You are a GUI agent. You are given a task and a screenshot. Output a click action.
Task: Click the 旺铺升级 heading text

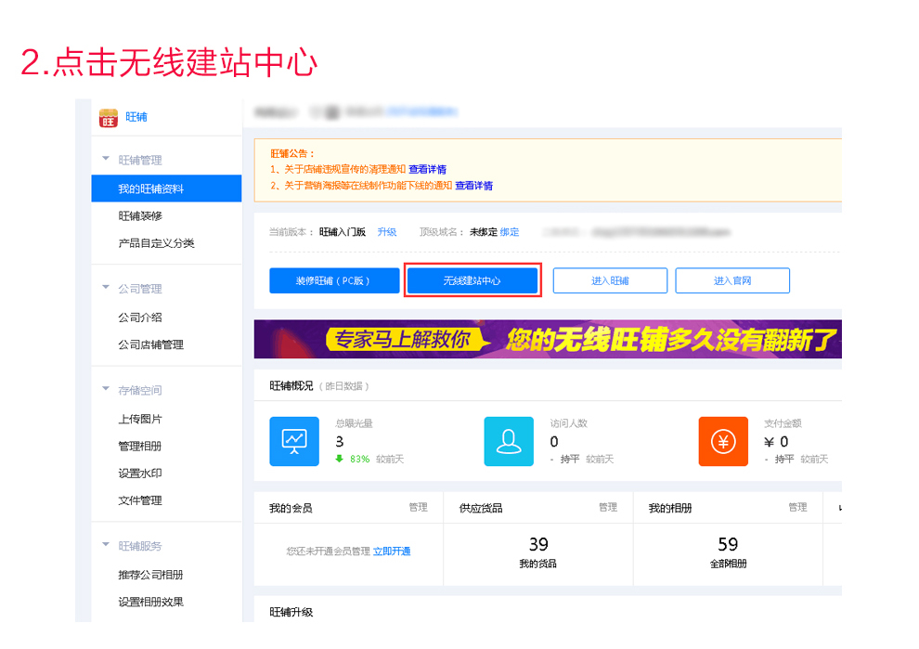[291, 612]
